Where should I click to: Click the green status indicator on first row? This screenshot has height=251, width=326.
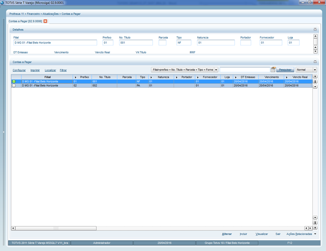[x=14, y=82]
